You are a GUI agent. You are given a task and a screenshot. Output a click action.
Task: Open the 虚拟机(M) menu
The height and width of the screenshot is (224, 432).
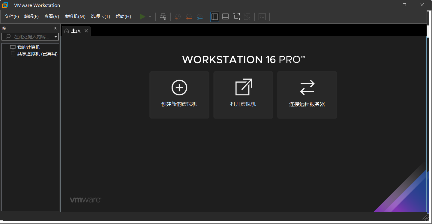[75, 16]
